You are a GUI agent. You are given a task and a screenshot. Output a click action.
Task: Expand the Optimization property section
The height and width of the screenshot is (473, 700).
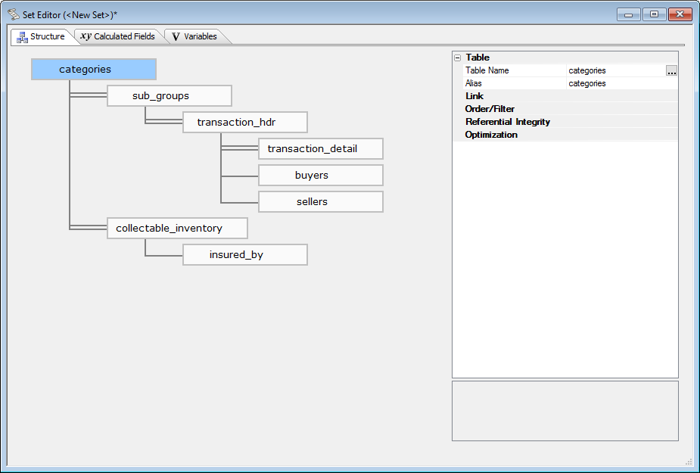[x=491, y=135]
